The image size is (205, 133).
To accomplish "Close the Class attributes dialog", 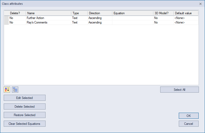I will pos(200,4).
